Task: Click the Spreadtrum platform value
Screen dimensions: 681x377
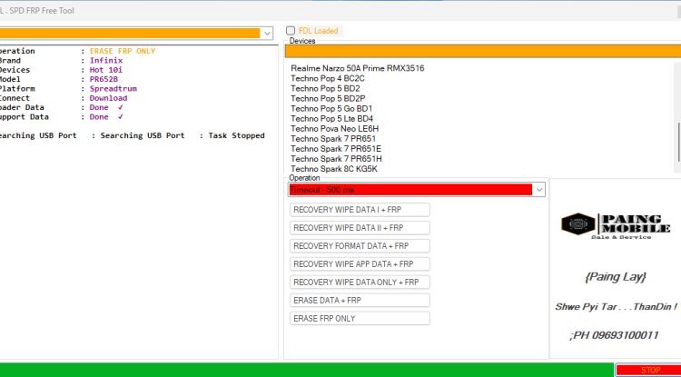Action: [113, 89]
